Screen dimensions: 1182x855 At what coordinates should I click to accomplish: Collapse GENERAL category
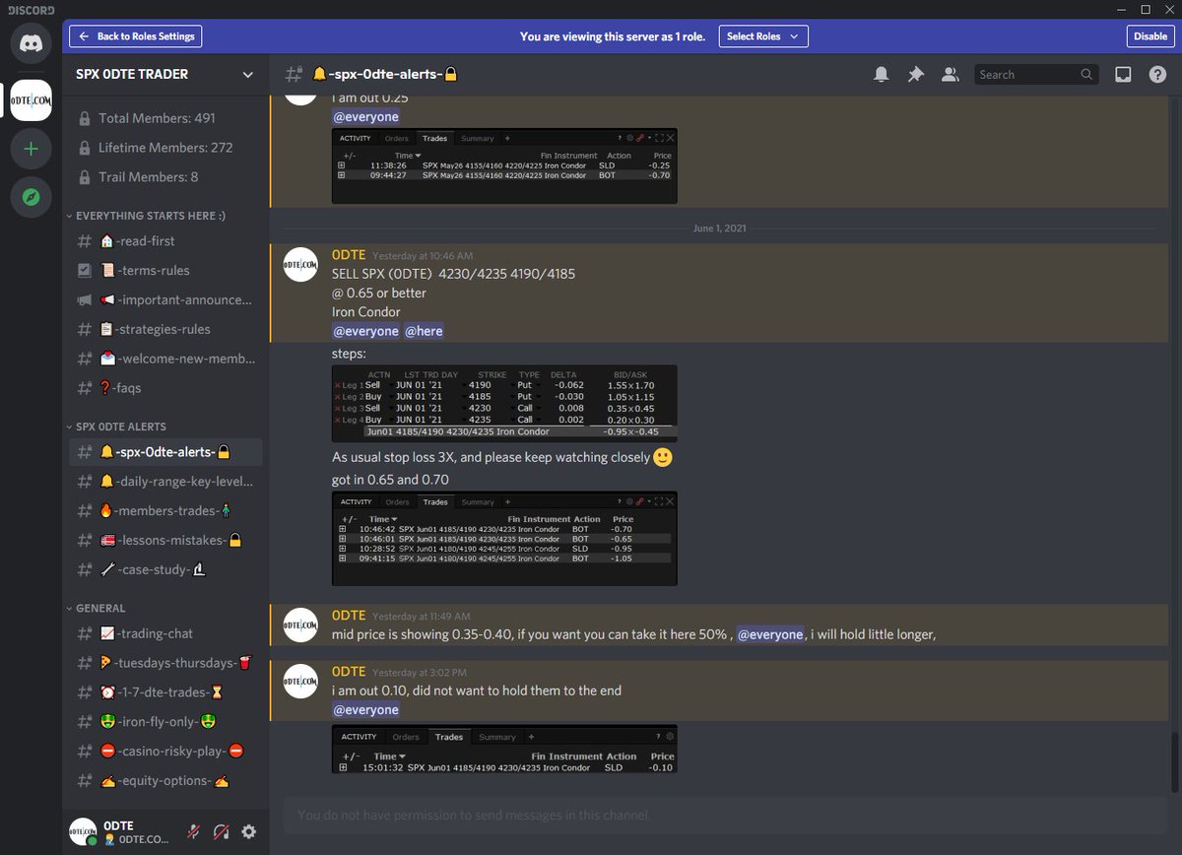96,608
